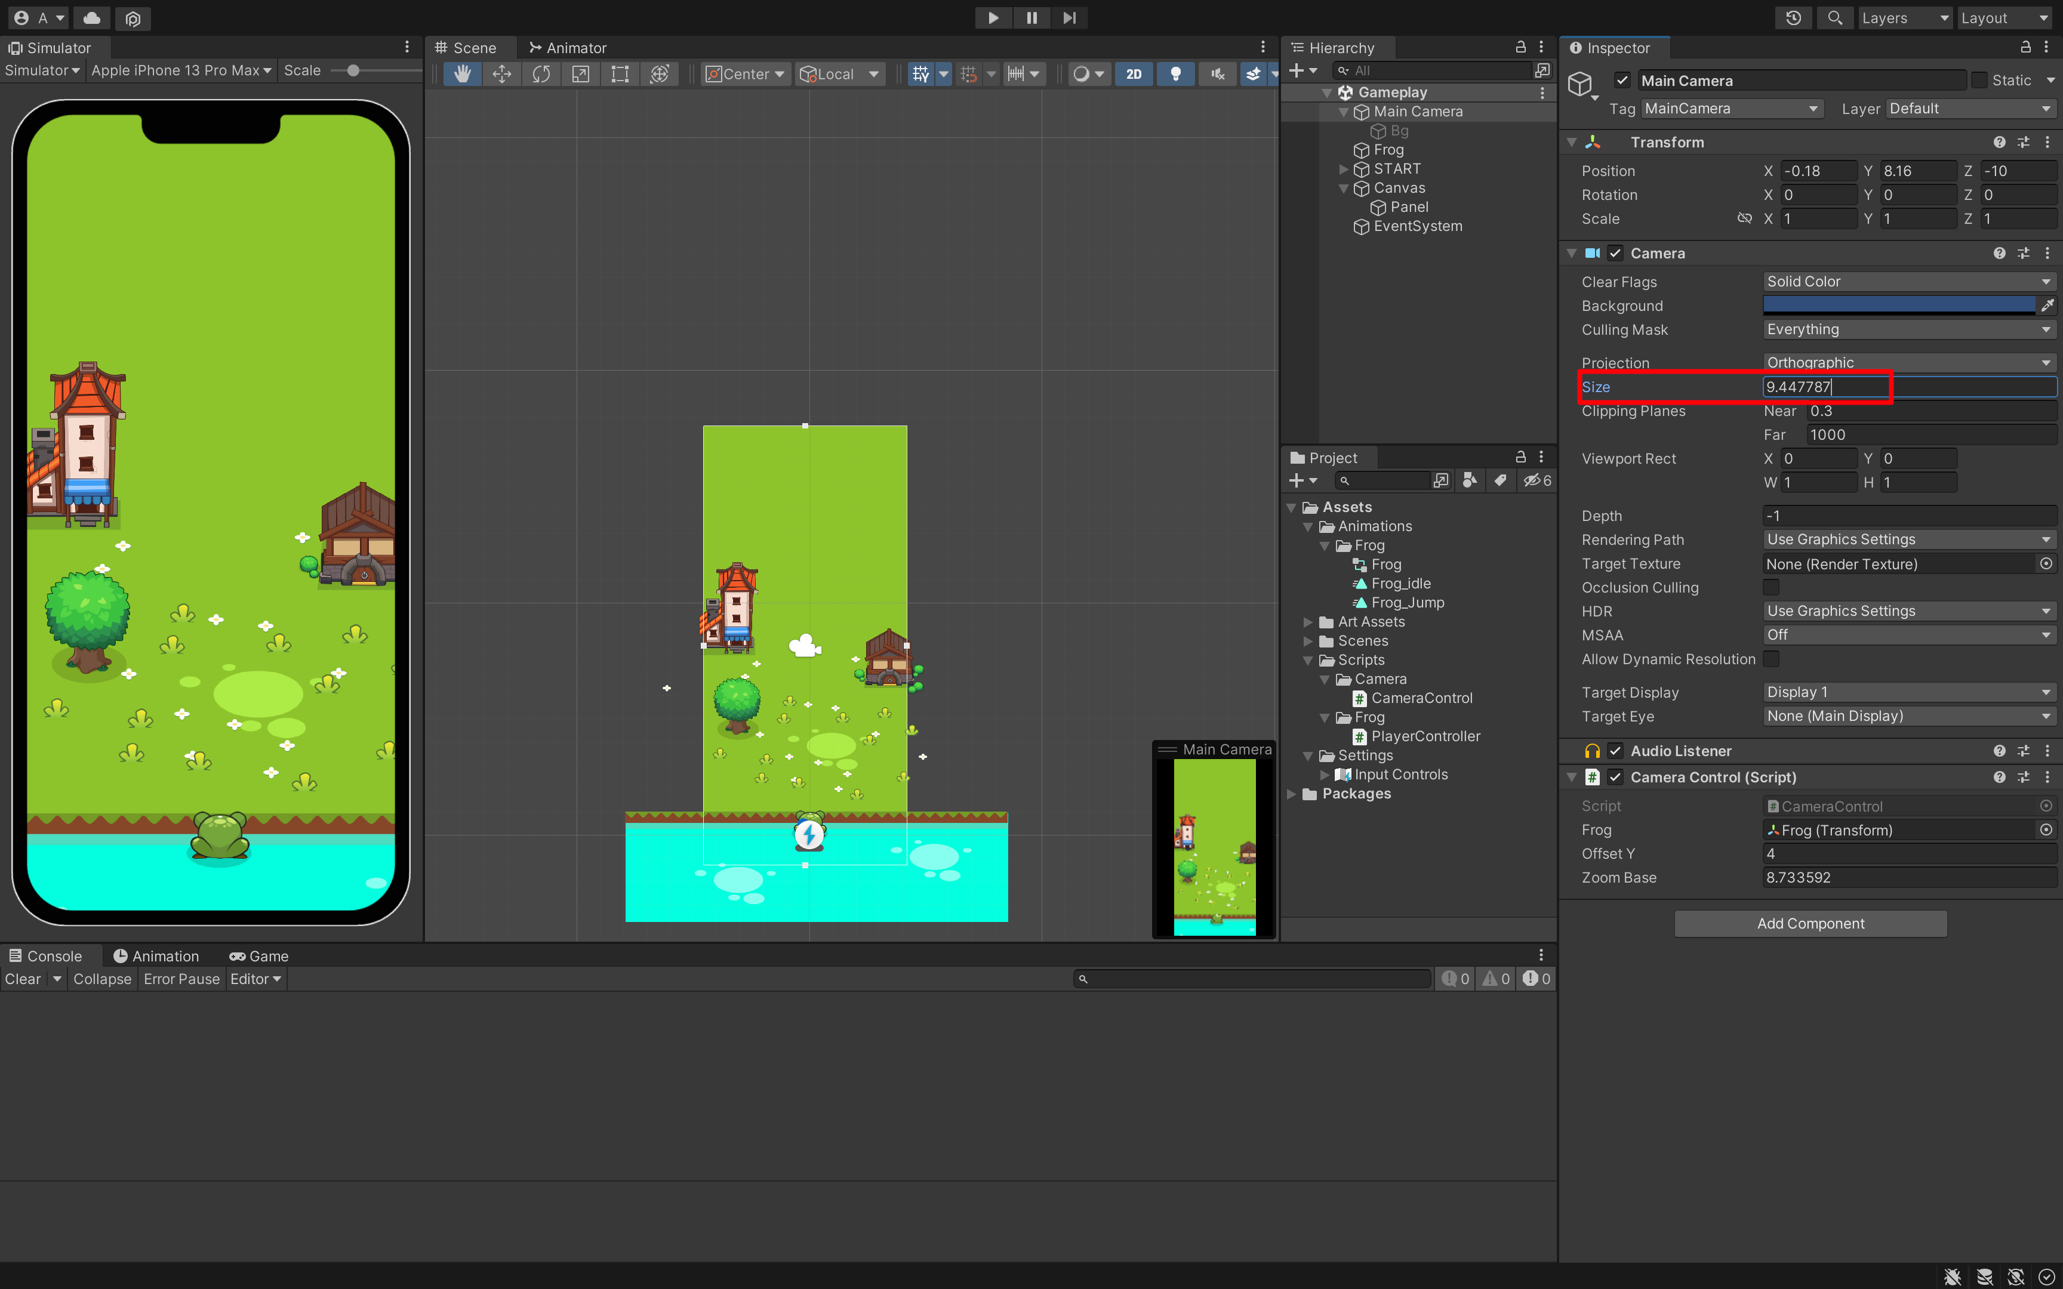Open Apple iPhone 13 Pro Max device dropdown
The image size is (2063, 1289).
point(181,71)
